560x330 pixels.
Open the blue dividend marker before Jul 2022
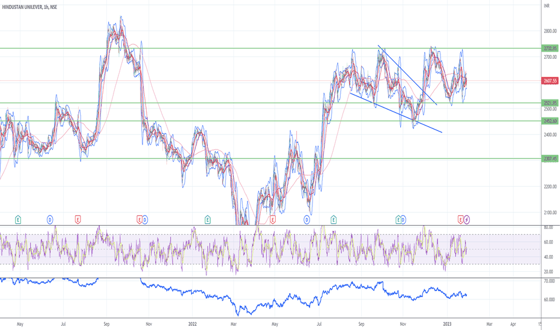(306, 220)
